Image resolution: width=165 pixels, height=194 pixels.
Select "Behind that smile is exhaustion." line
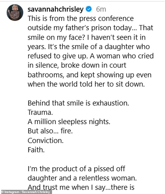(78, 103)
